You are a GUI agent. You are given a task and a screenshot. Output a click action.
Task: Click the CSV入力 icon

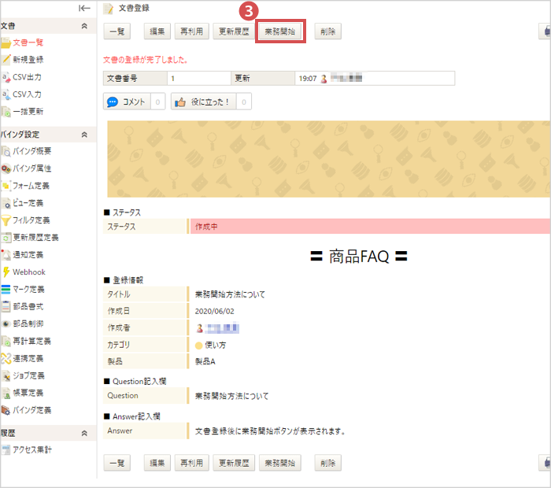click(6, 94)
